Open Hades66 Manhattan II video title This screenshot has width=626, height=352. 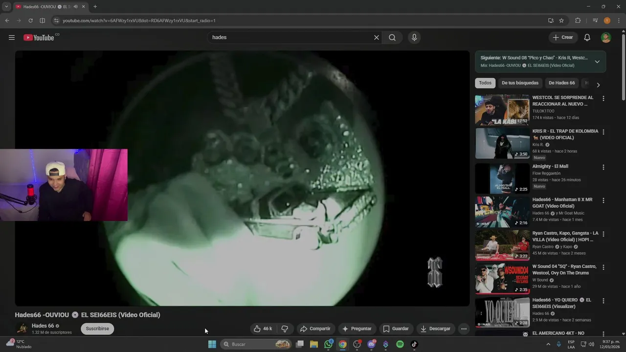(x=562, y=203)
